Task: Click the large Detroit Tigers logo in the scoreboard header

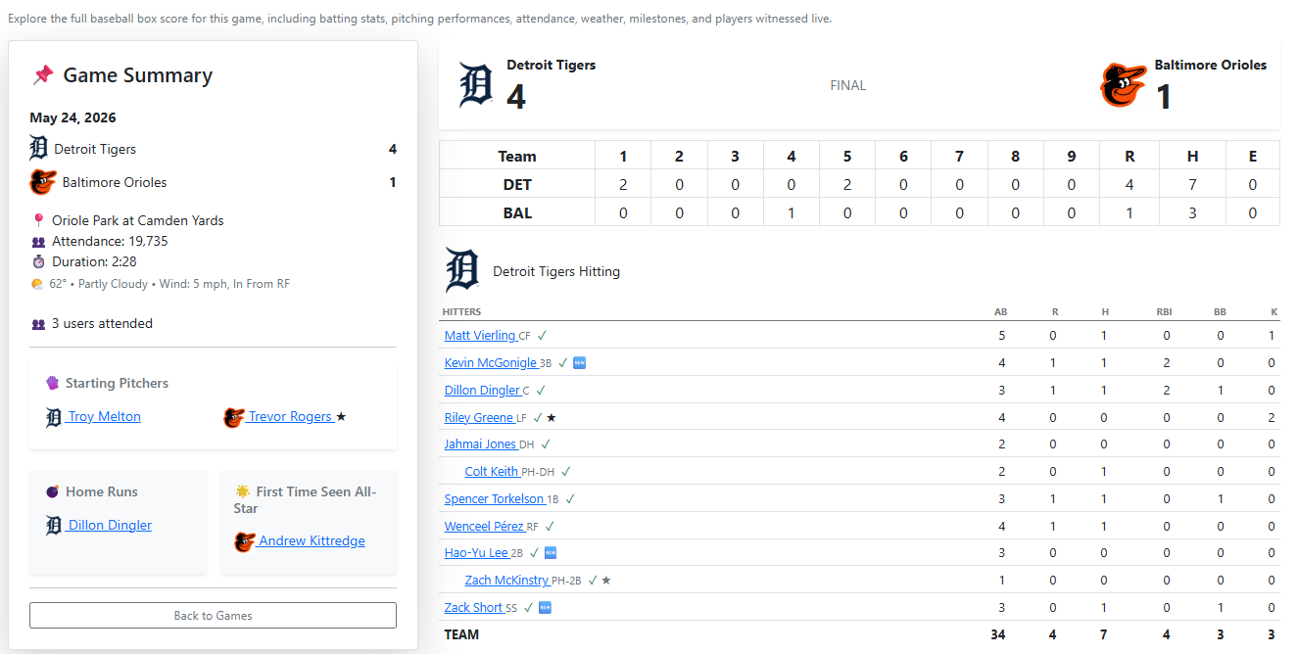Action: pos(476,85)
